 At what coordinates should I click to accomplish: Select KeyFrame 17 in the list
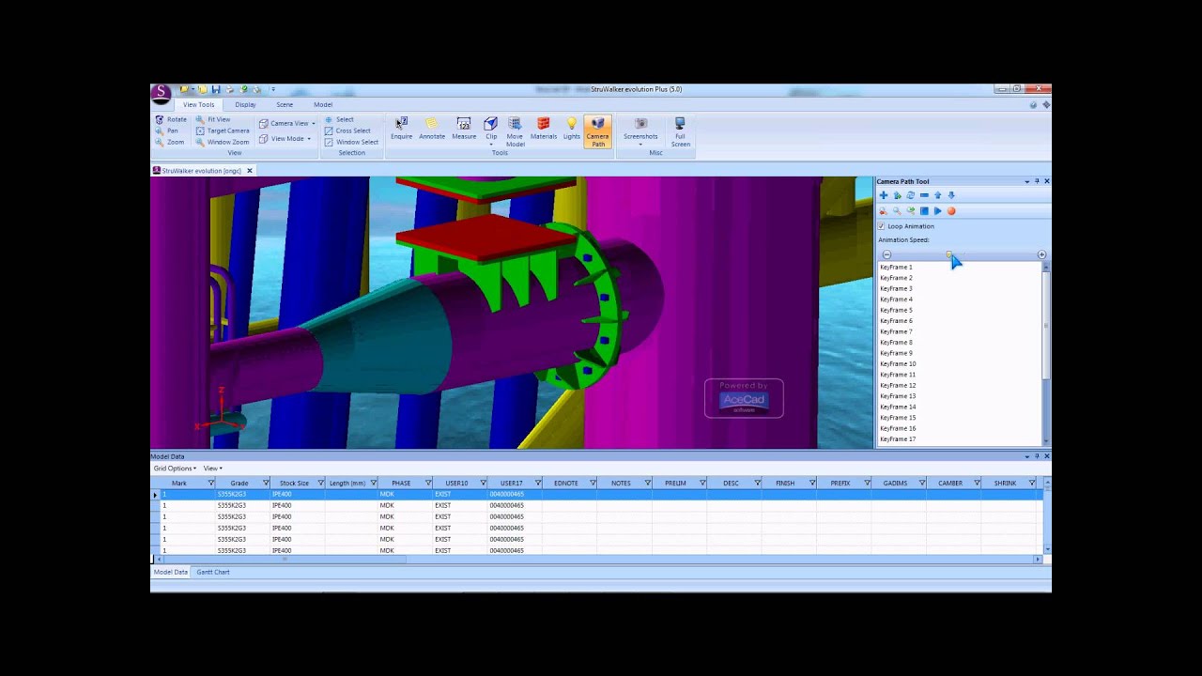[x=959, y=439]
